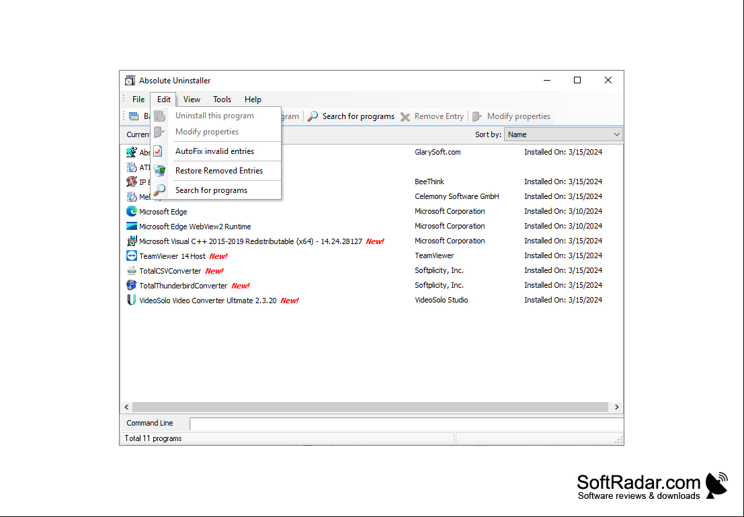Click the VideoSolo Video Converter icon
744x517 pixels.
click(132, 300)
